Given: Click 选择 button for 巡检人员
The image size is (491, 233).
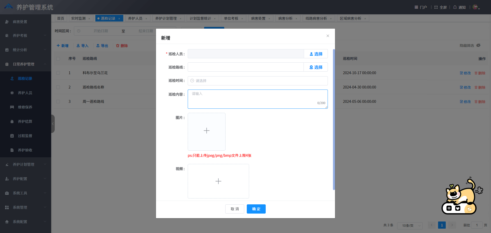Looking at the screenshot, I should pyautogui.click(x=316, y=54).
